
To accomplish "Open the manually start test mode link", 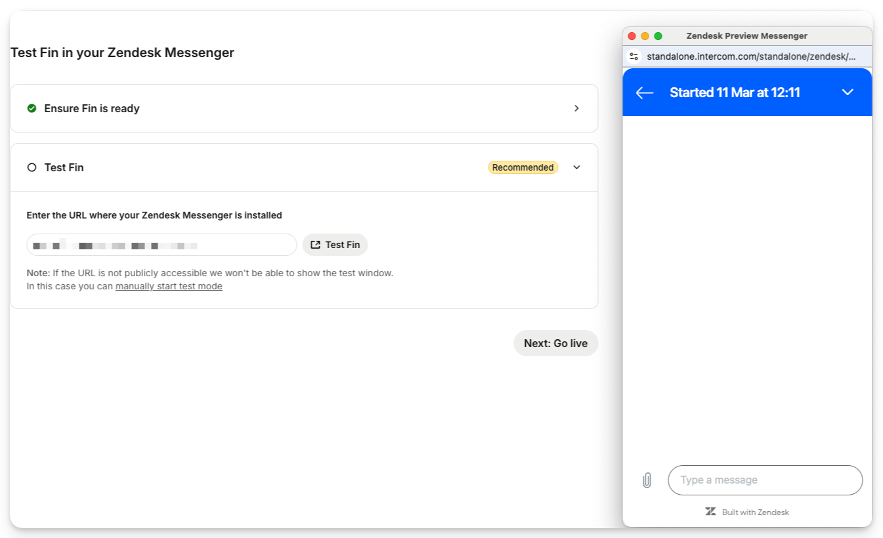I will point(169,286).
